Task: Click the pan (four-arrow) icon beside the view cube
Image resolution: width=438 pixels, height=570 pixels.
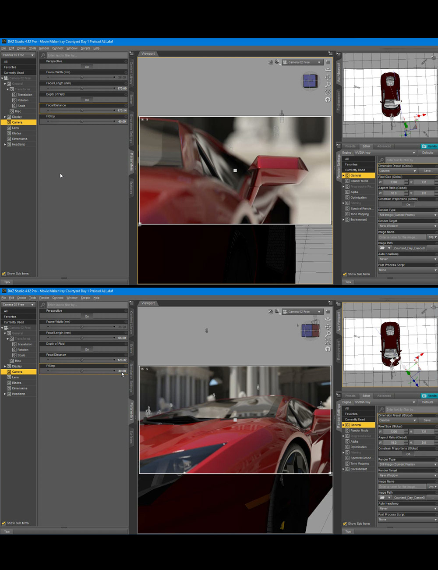Action: coord(328,78)
